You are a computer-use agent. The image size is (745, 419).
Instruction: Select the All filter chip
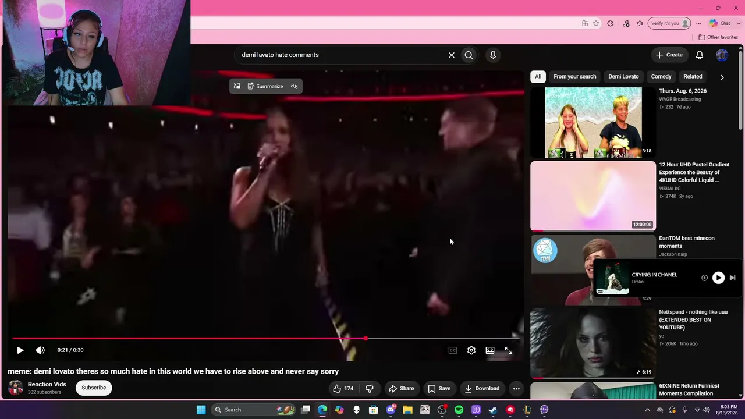(x=538, y=76)
